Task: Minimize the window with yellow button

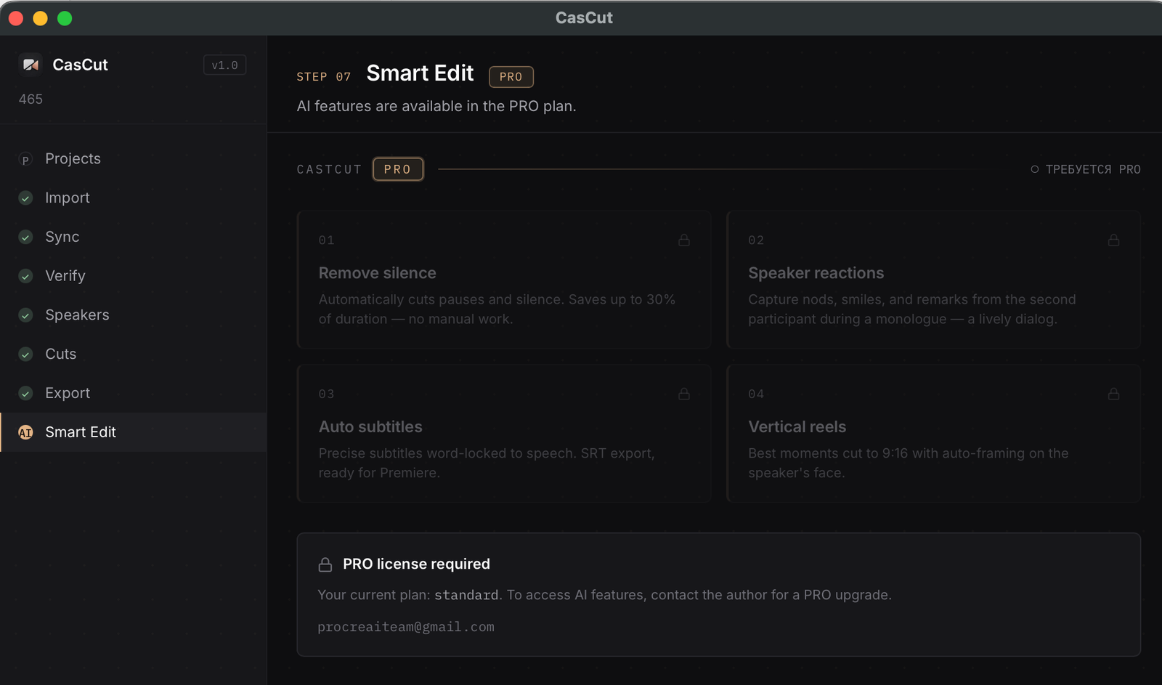Action: pyautogui.click(x=41, y=18)
